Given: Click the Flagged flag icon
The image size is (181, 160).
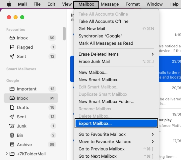Looking at the screenshot, I should pyautogui.click(x=12, y=47).
